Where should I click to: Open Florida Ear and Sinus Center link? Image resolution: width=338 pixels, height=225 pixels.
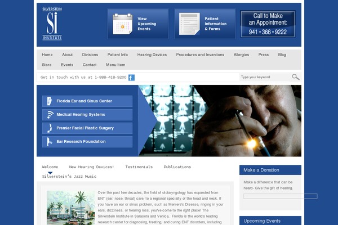click(87, 101)
